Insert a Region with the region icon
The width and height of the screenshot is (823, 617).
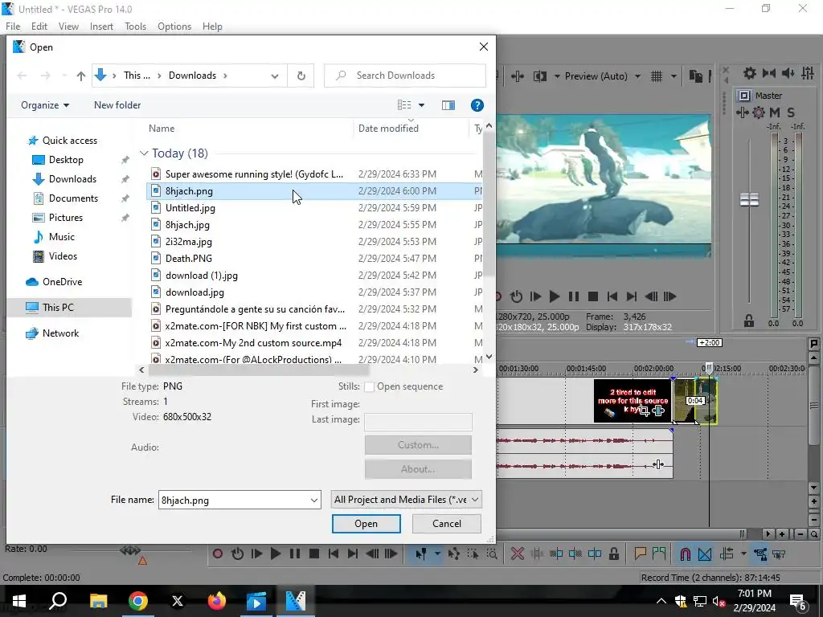click(659, 554)
